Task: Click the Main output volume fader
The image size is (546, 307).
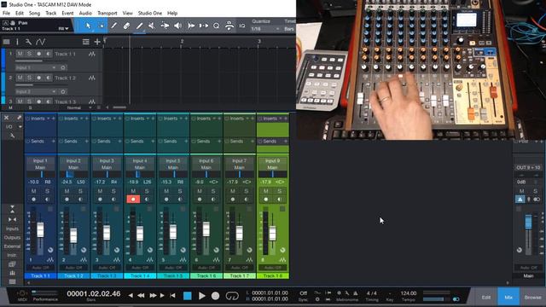Action: (528, 222)
